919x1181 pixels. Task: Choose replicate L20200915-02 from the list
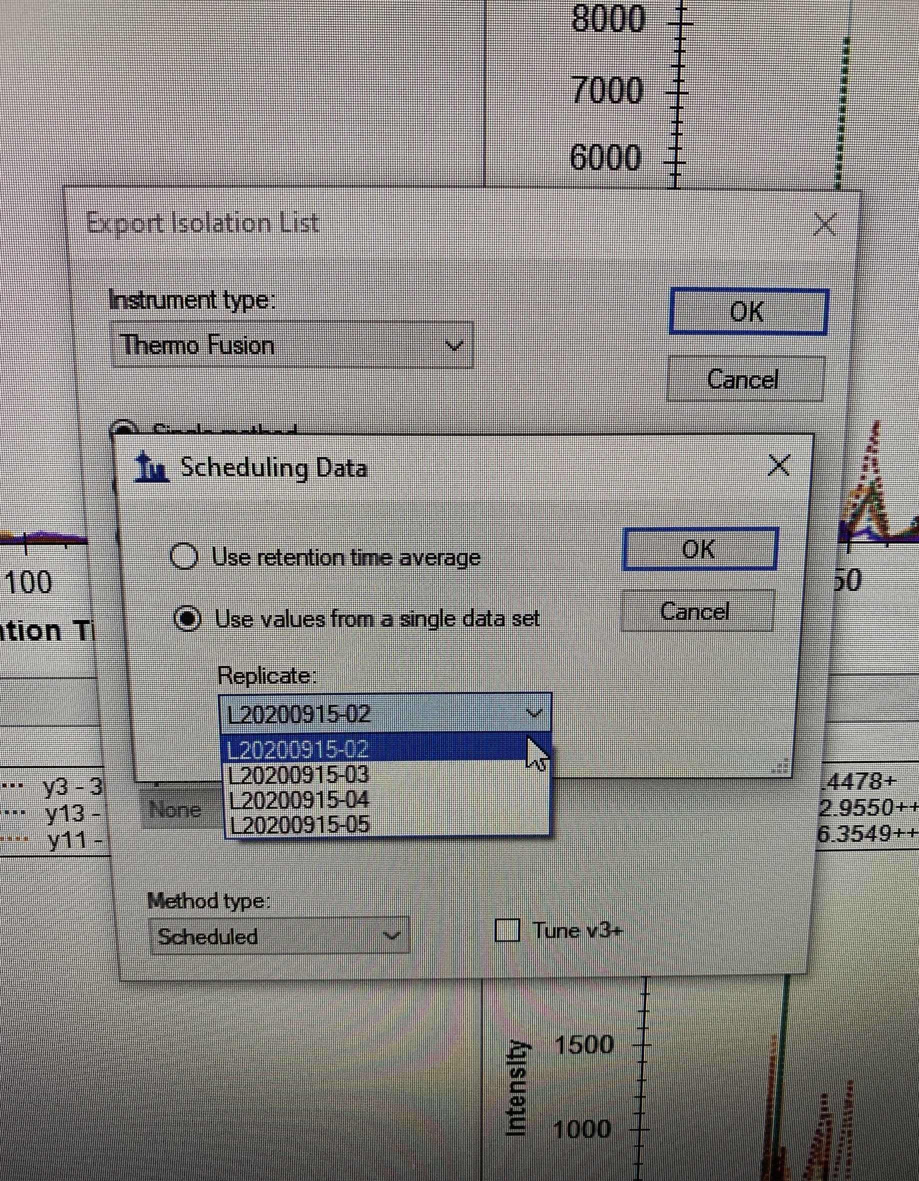pos(298,750)
